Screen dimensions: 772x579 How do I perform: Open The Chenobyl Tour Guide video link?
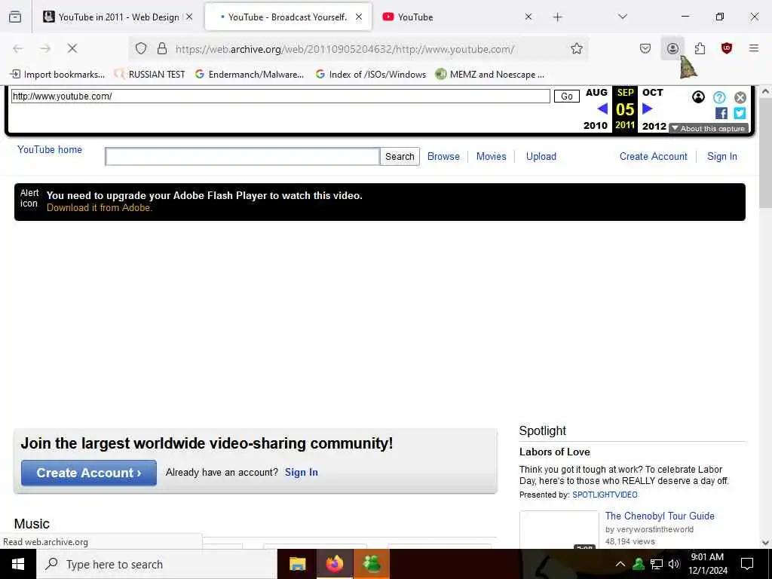click(659, 516)
